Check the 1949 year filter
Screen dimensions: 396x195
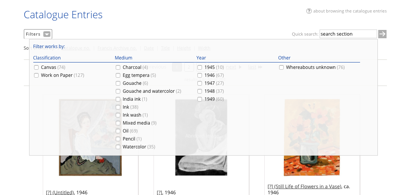click(200, 99)
